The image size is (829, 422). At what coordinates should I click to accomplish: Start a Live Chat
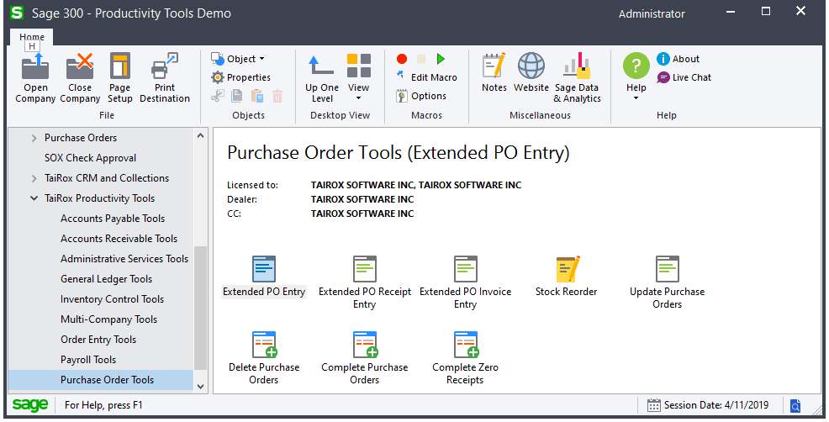coord(684,77)
